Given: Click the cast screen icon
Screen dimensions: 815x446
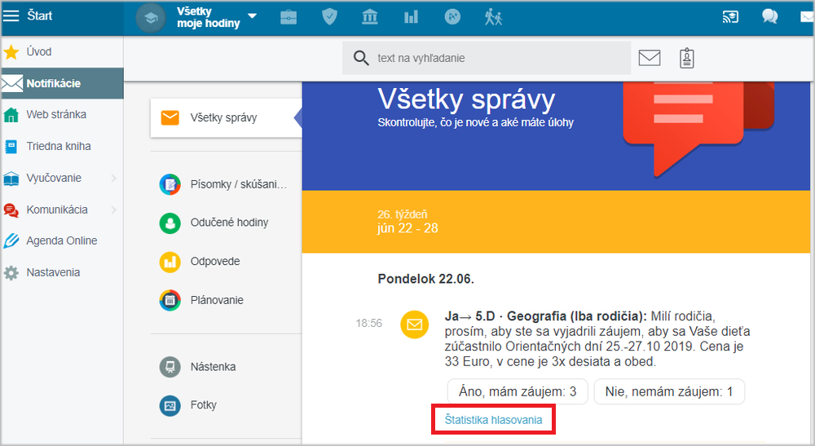Looking at the screenshot, I should click(x=730, y=17).
